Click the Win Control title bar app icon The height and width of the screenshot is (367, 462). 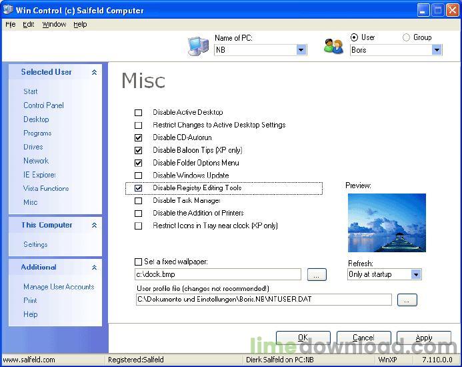[7, 10]
